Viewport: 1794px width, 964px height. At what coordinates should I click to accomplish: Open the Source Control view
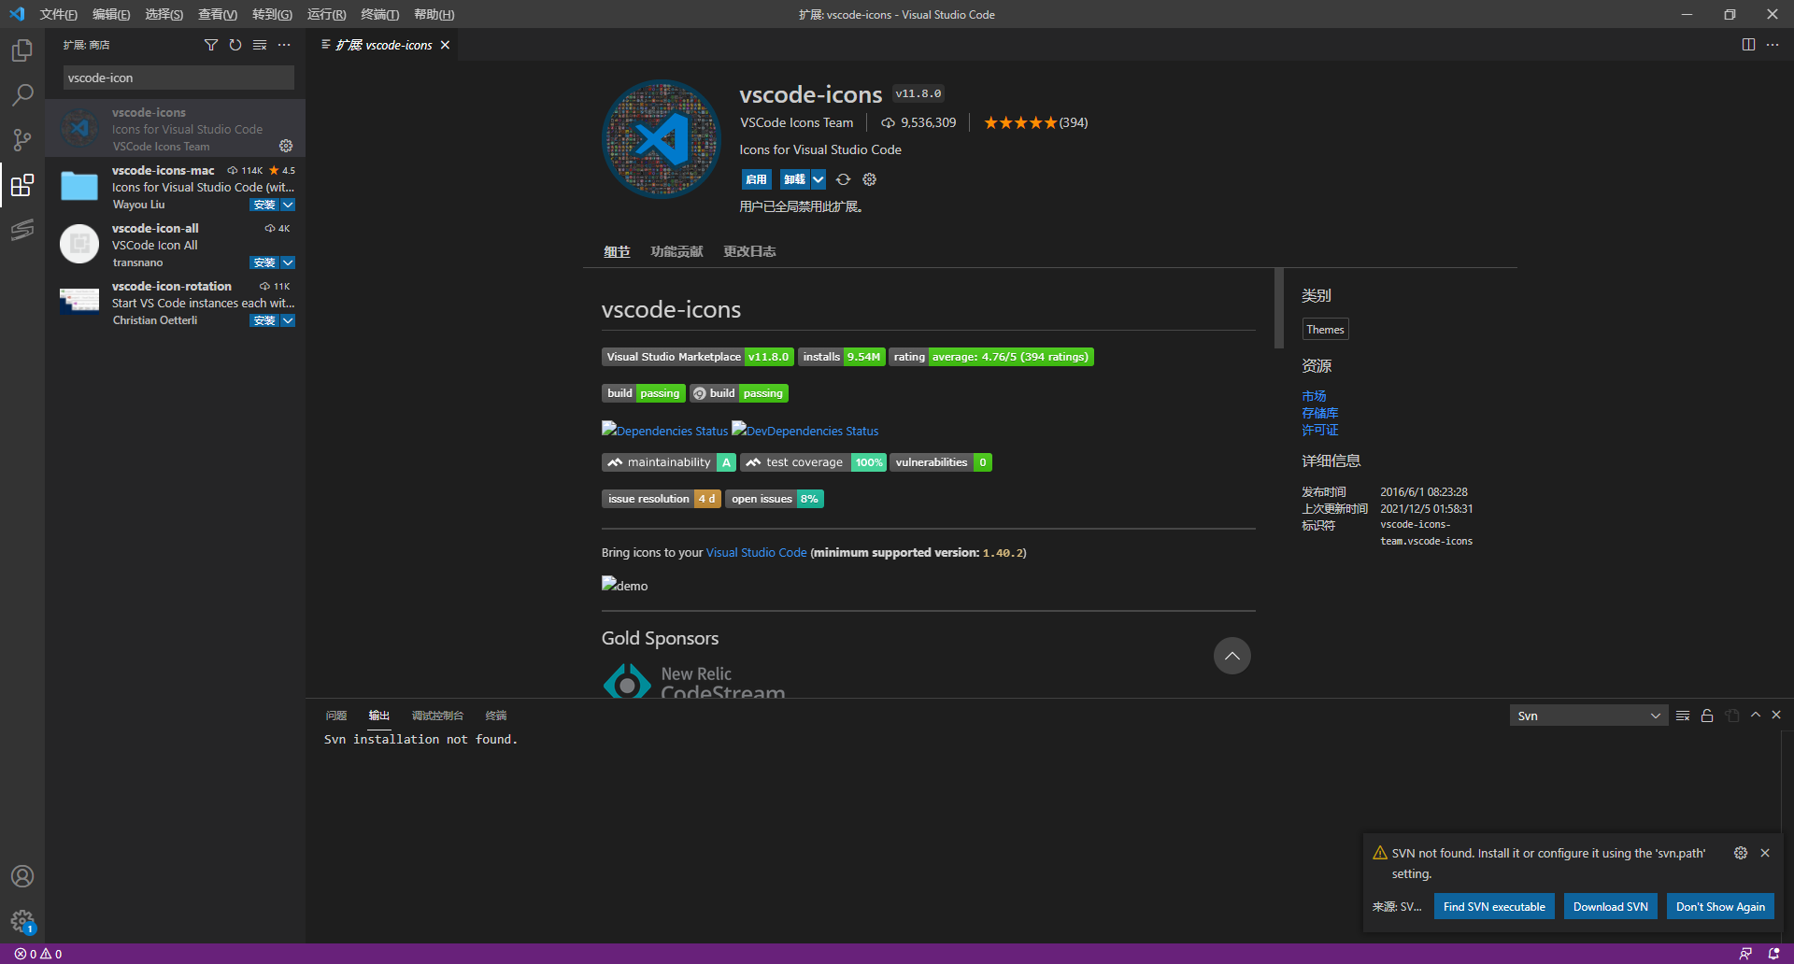tap(22, 139)
